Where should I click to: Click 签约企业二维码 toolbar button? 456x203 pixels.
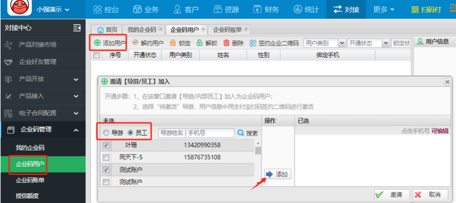[274, 43]
